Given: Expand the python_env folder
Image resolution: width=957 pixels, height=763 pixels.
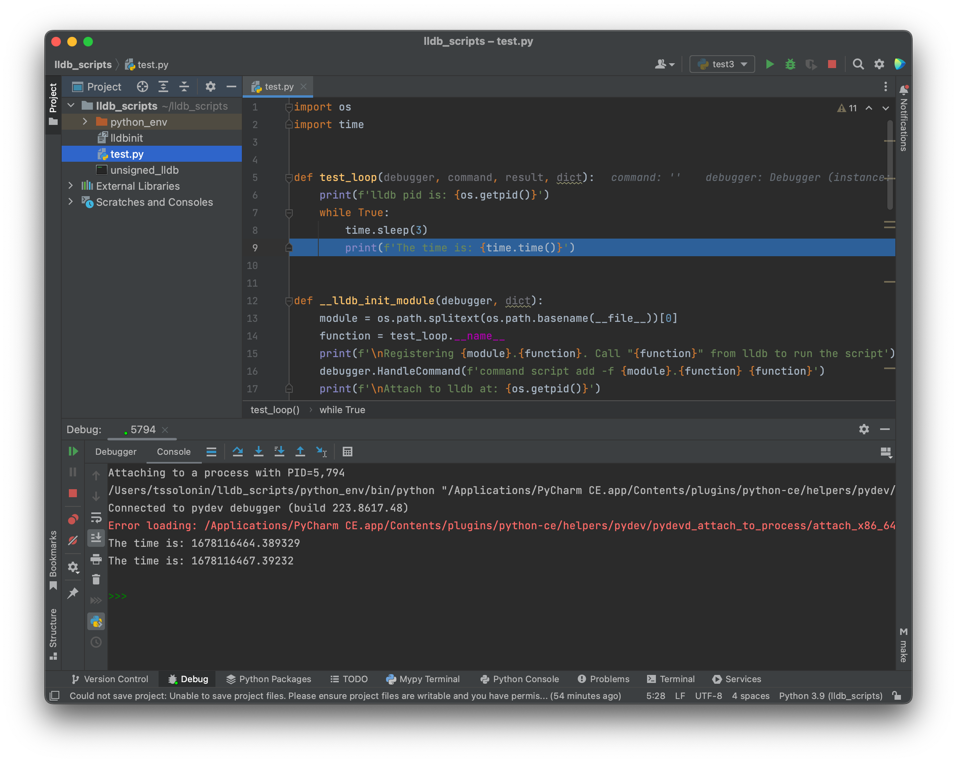Looking at the screenshot, I should tap(84, 122).
